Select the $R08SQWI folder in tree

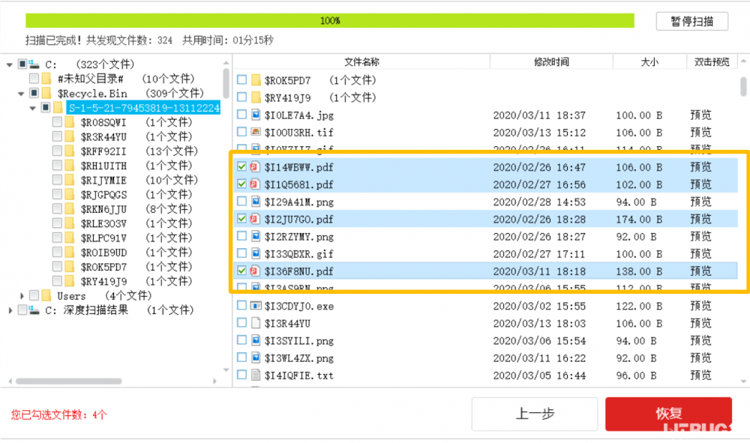click(103, 122)
